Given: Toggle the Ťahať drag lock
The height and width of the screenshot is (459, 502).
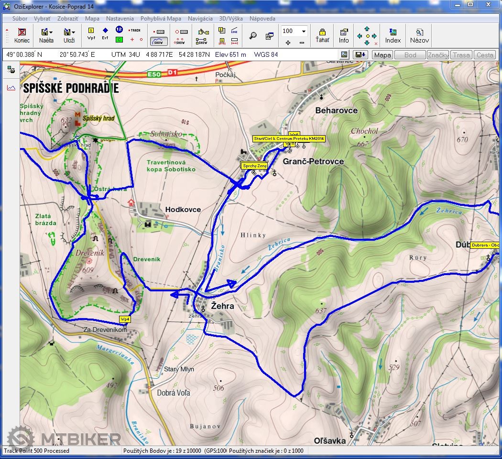Looking at the screenshot, I should pos(322,35).
